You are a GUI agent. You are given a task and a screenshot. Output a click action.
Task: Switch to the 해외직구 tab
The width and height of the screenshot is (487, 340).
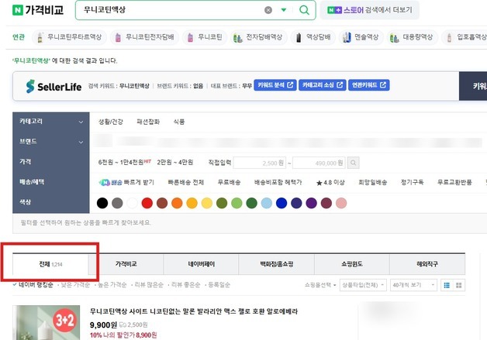427,264
